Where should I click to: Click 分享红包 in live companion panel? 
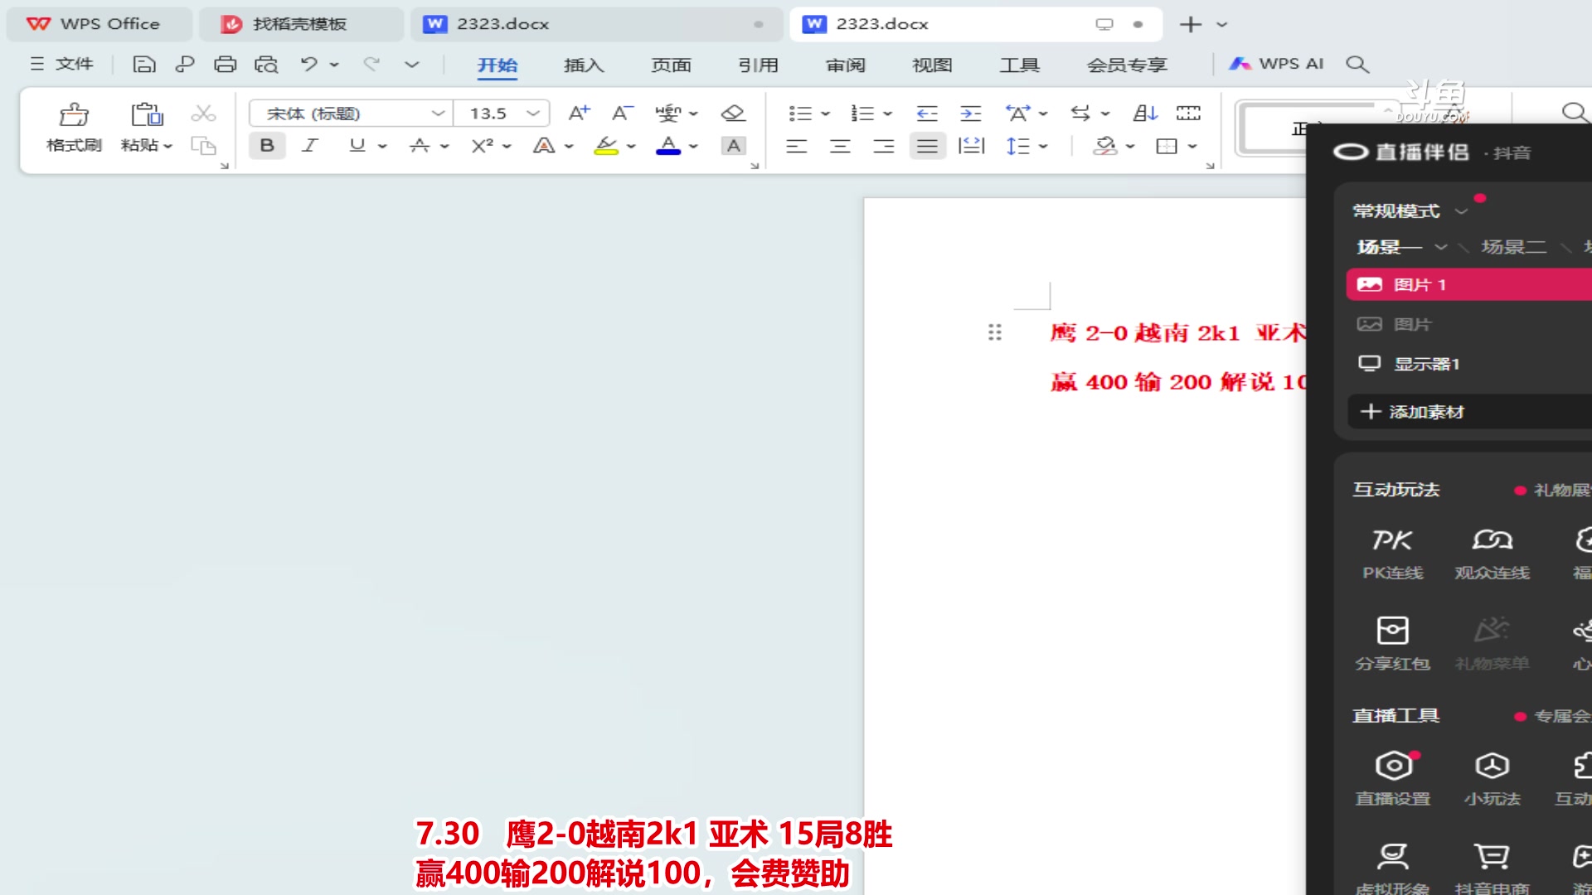1393,644
